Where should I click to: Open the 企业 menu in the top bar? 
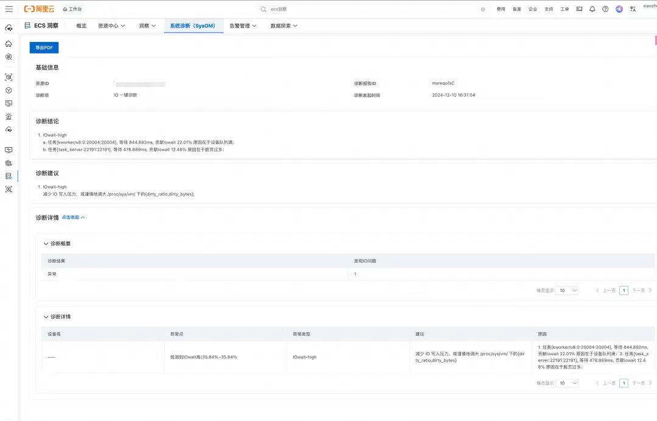pyautogui.click(x=532, y=9)
